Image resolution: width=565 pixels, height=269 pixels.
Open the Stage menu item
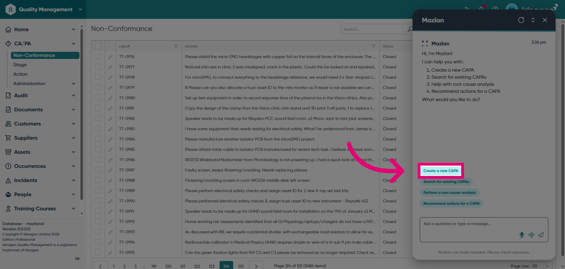point(20,65)
